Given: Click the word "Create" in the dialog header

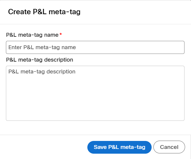Looking at the screenshot, I should pyautogui.click(x=18, y=12).
